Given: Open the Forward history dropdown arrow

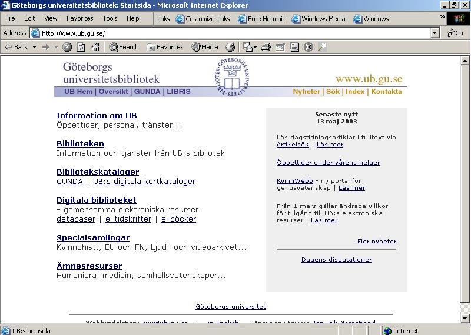Looking at the screenshot, I should pos(56,47).
